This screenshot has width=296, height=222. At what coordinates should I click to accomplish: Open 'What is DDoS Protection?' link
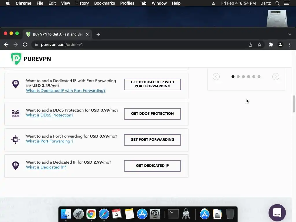pos(50,115)
